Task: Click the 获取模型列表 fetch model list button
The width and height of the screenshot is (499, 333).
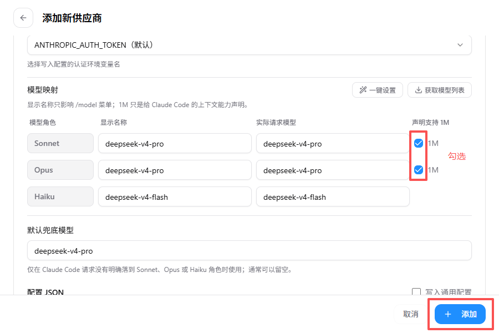Action: click(440, 90)
